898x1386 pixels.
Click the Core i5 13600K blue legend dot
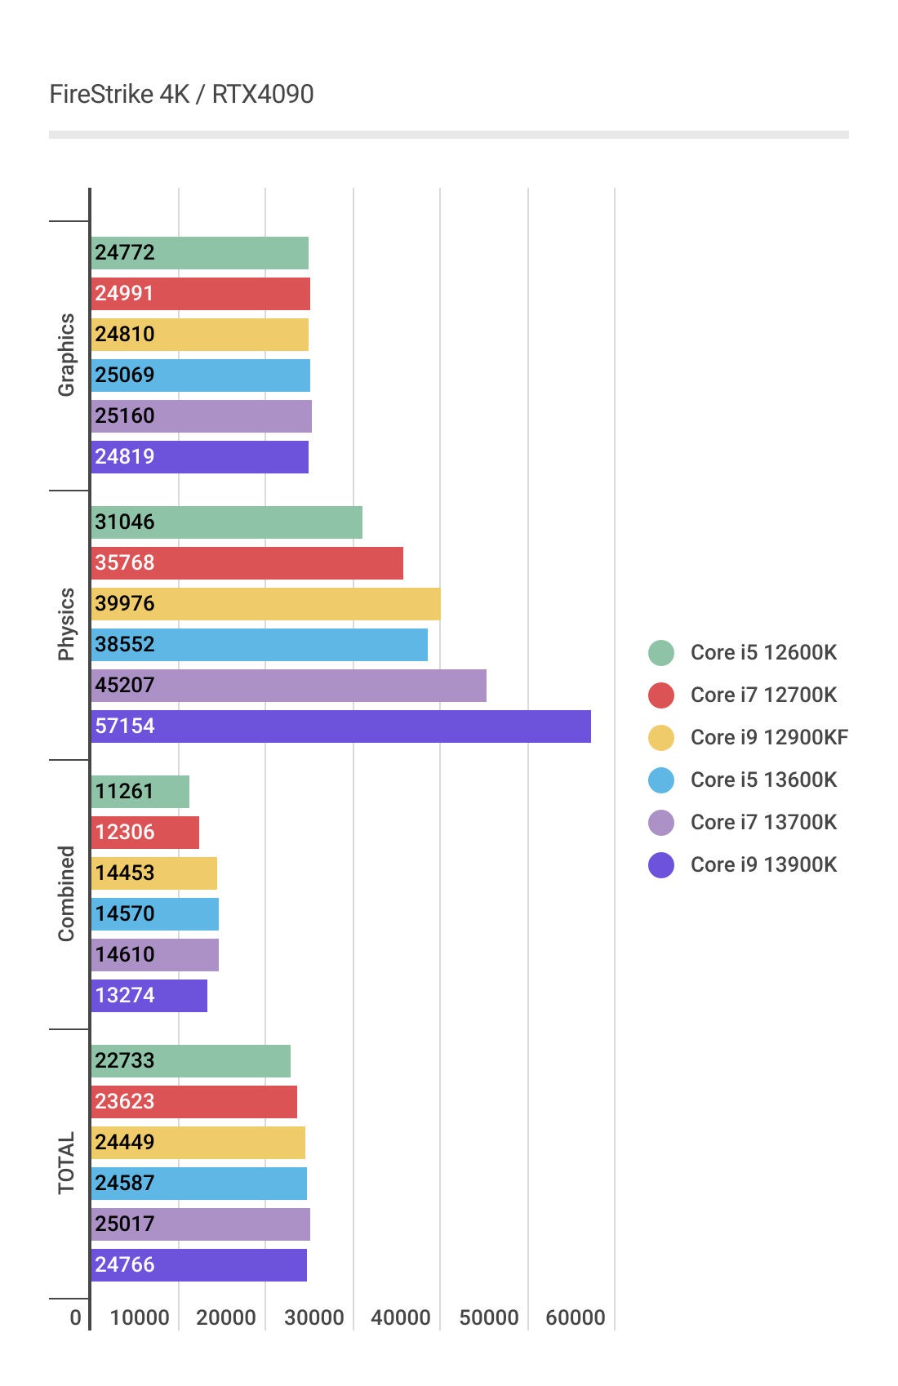tap(661, 780)
